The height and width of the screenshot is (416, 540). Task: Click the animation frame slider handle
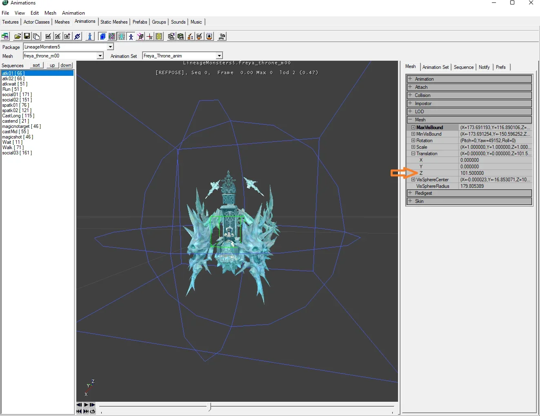tap(210, 406)
